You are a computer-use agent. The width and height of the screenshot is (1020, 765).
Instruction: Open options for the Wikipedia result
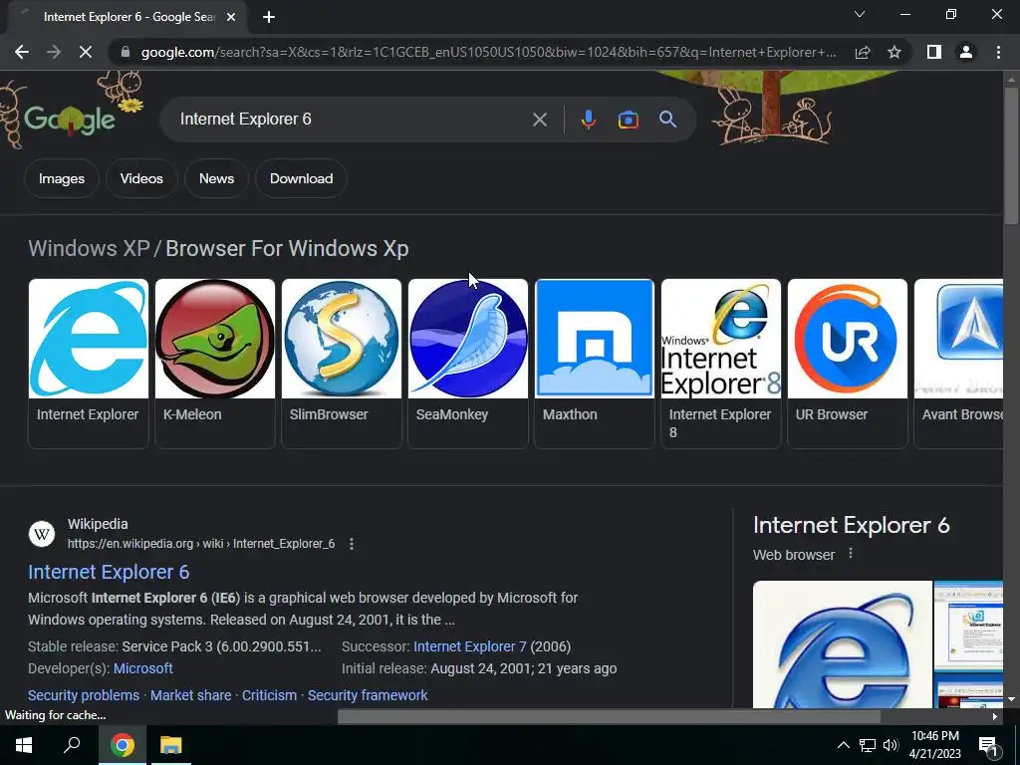(x=352, y=544)
